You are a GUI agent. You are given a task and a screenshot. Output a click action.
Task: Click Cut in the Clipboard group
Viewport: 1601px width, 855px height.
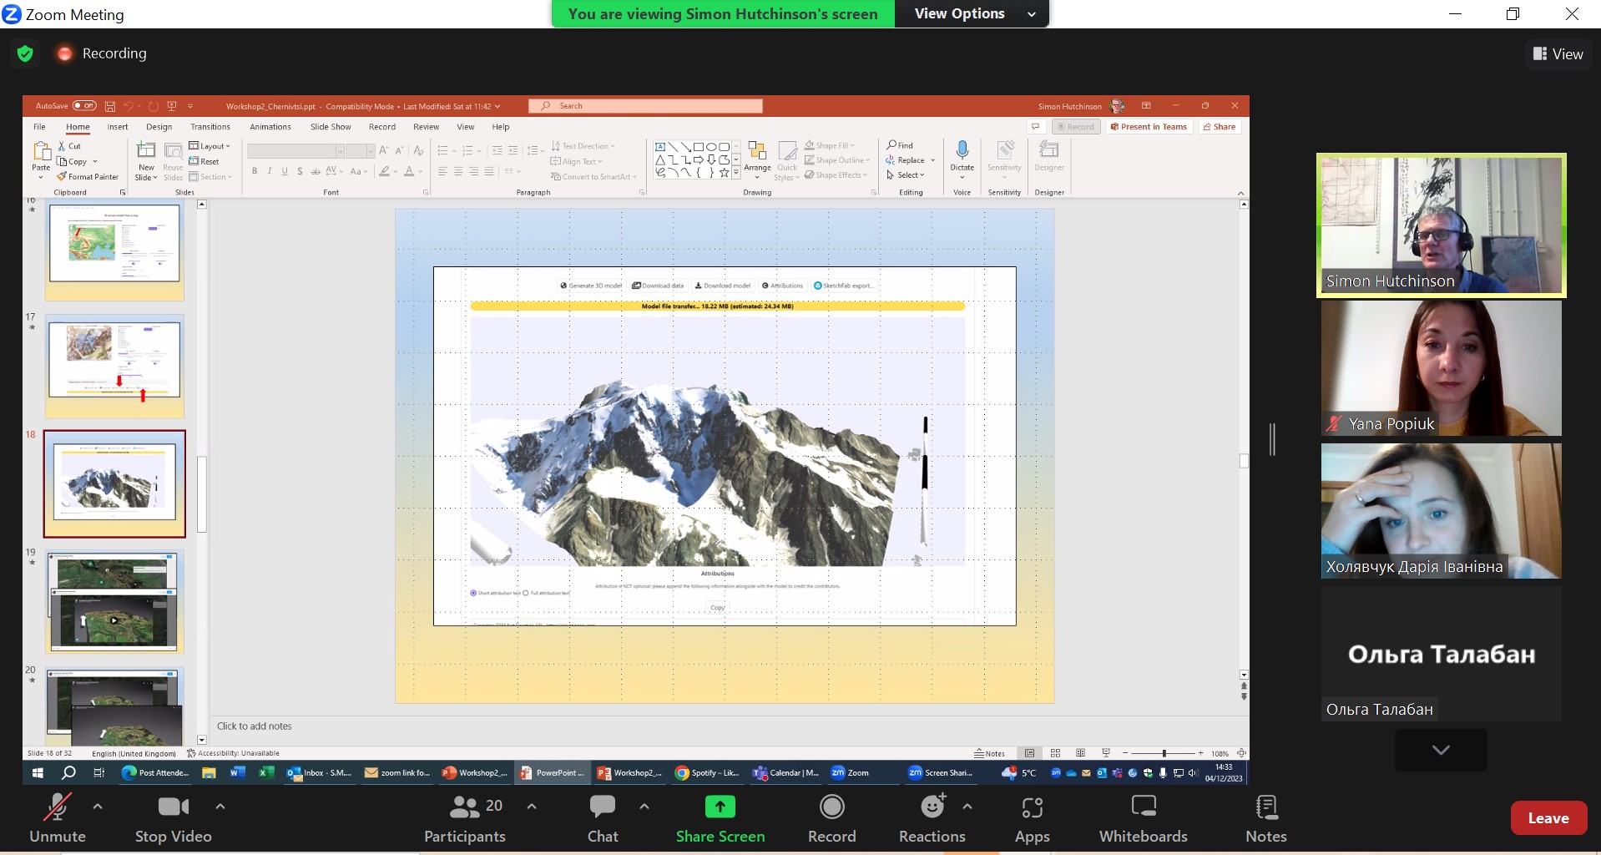pyautogui.click(x=69, y=146)
